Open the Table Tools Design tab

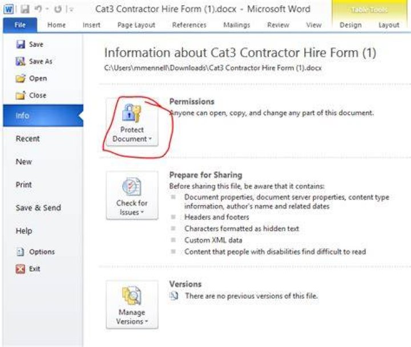click(x=350, y=25)
